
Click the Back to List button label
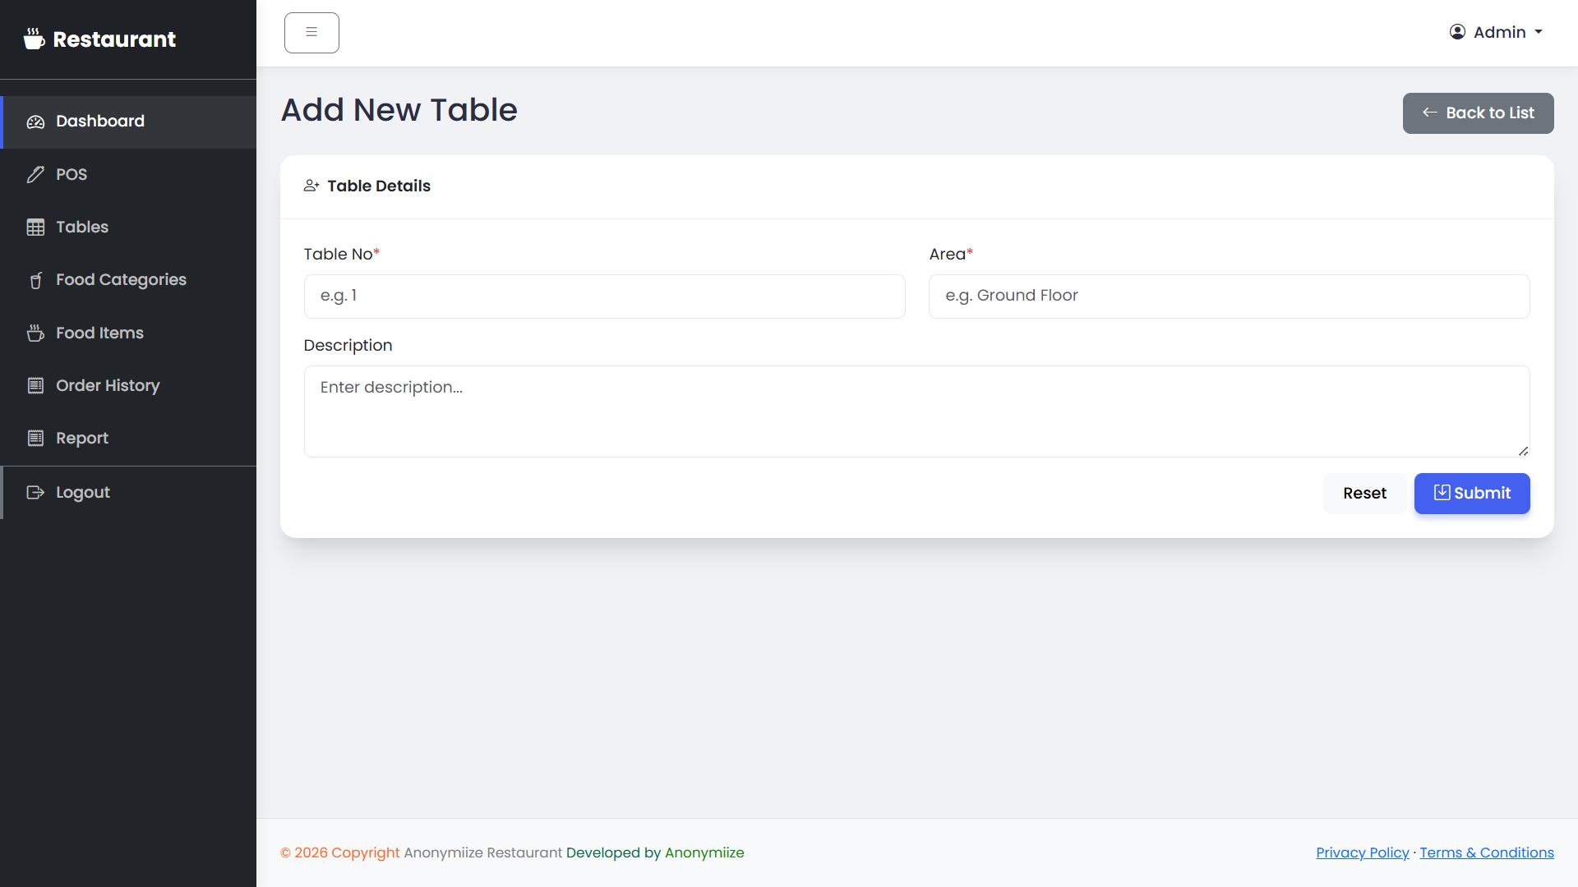tap(1489, 113)
